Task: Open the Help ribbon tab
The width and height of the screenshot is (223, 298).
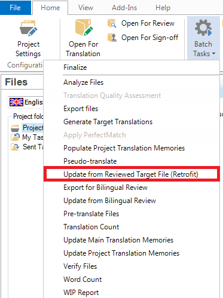Action: 163,8
